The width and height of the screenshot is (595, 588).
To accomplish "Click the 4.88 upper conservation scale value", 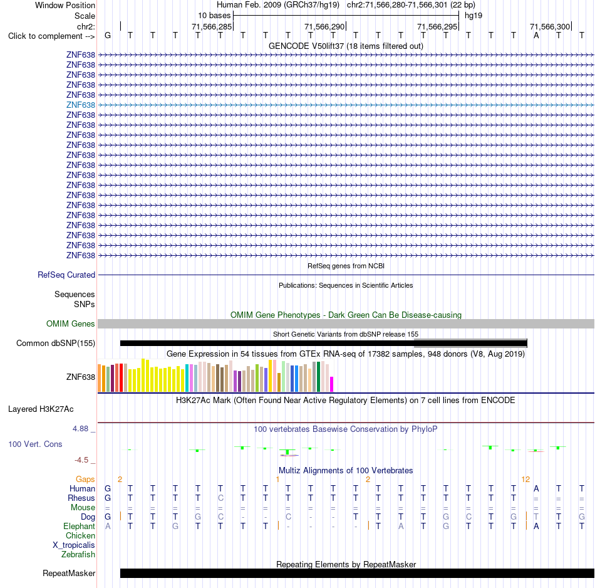I will point(80,429).
